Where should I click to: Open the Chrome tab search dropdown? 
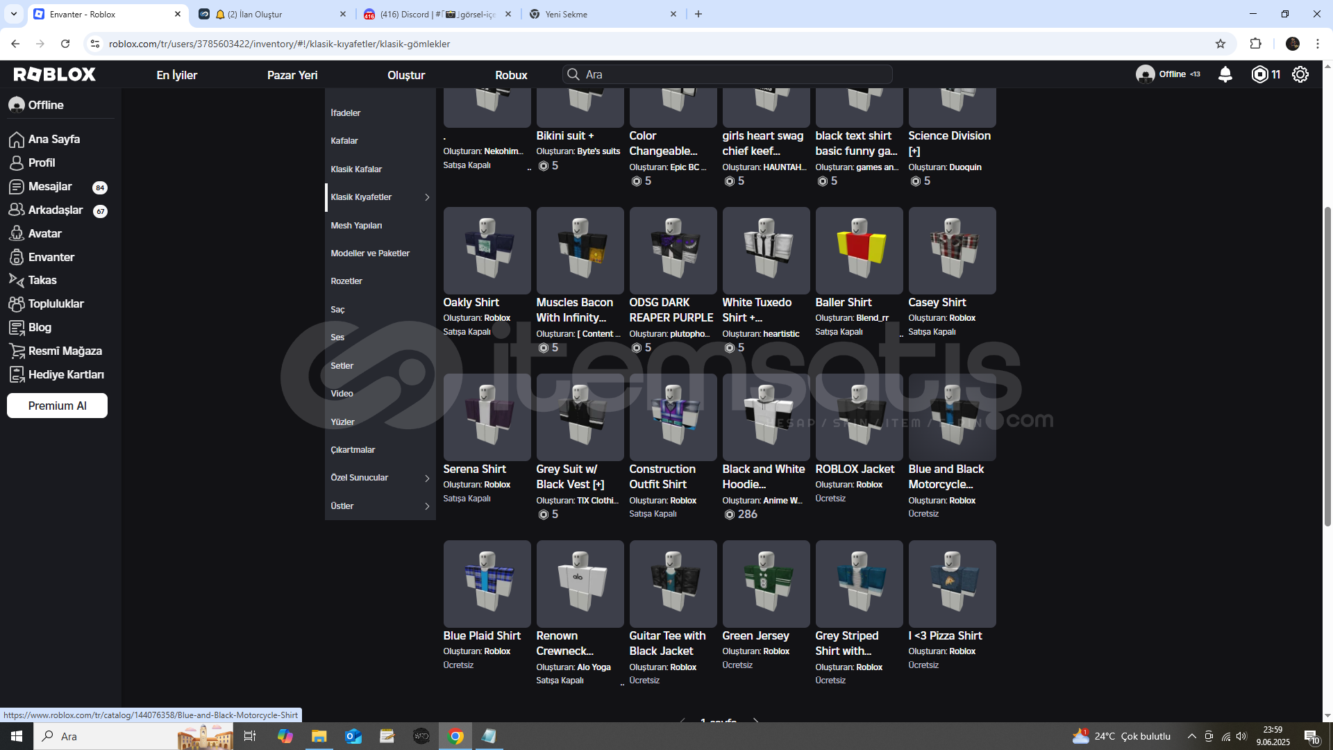(13, 14)
